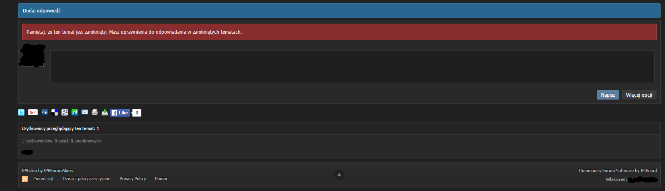Print this topic via printer icon

95,112
